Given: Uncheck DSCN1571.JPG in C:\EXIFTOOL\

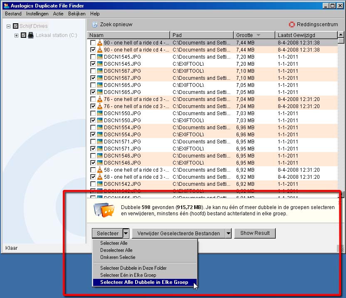Looking at the screenshot, I should [x=93, y=148].
